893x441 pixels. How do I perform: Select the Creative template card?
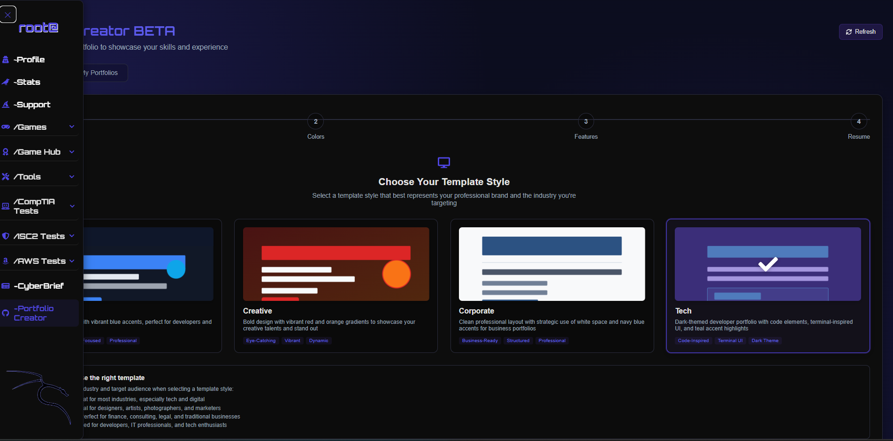coord(336,286)
